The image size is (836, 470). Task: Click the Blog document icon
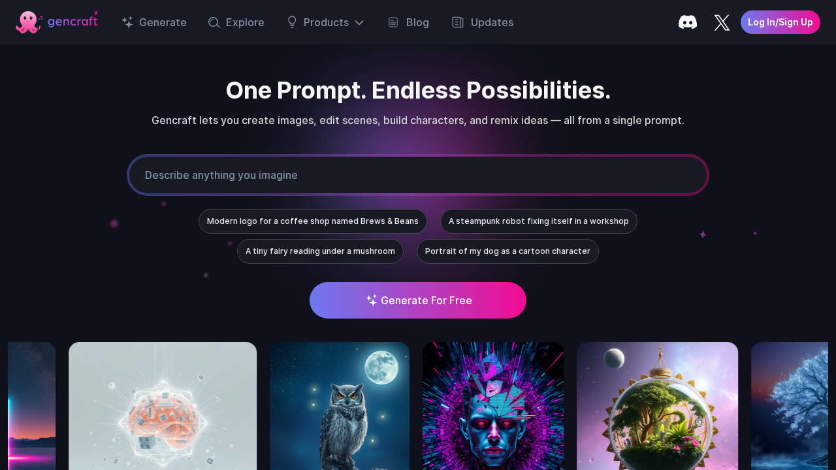[x=393, y=22]
